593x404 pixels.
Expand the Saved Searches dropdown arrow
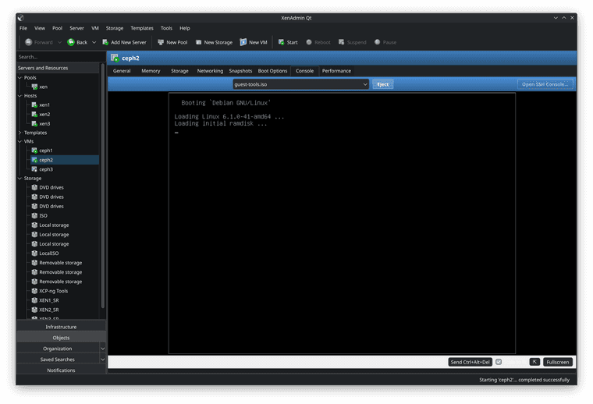coord(103,360)
